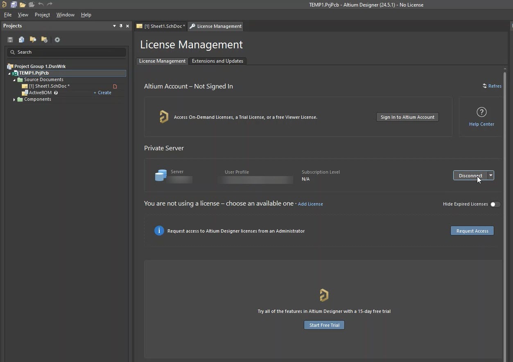513x362 pixels.
Task: Select the License Management sub-tab
Action: tap(162, 61)
